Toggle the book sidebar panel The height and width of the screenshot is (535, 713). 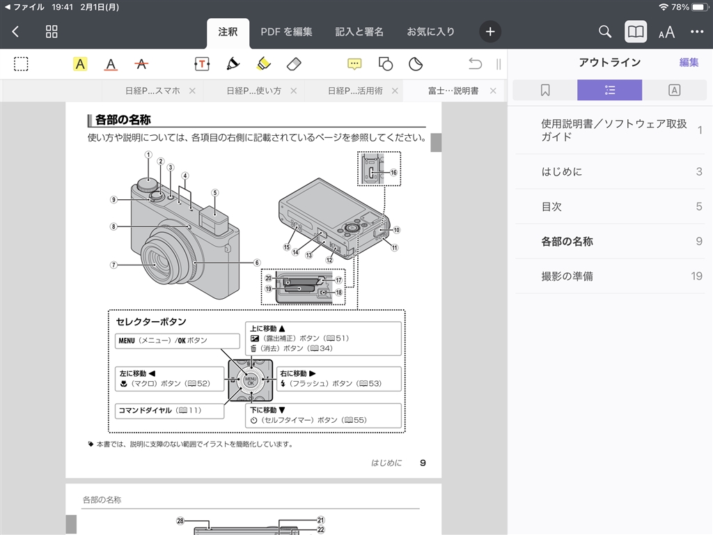click(635, 31)
